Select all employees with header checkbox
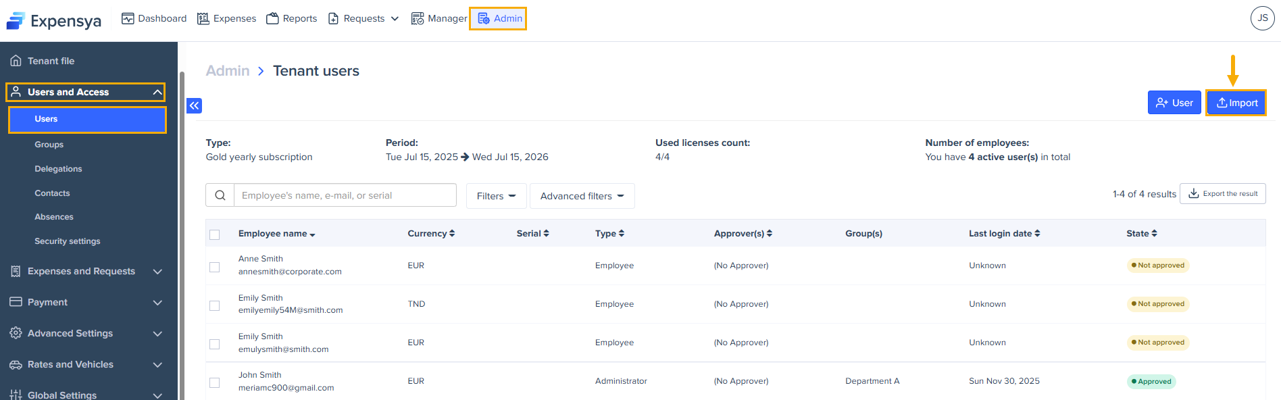The image size is (1281, 400). coord(215,234)
